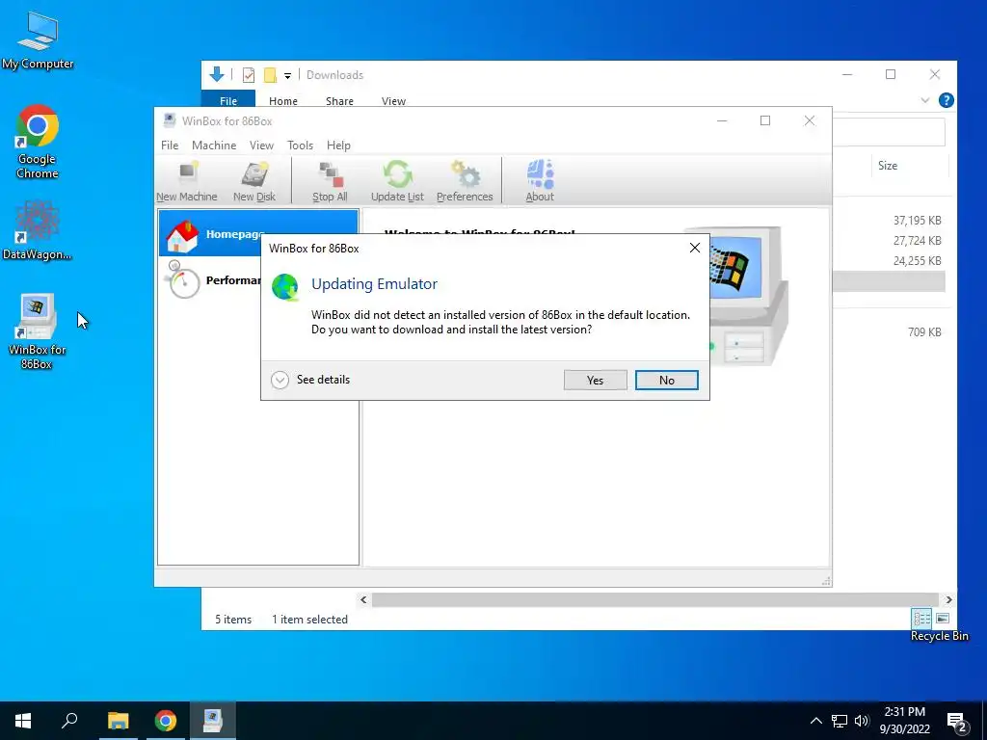This screenshot has width=987, height=740.
Task: Open the quick access toolbar dropdown arrow
Action: pos(287,75)
